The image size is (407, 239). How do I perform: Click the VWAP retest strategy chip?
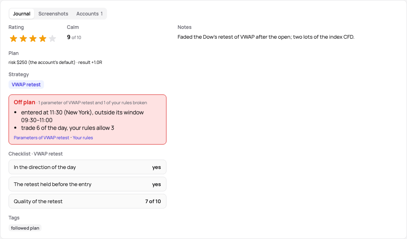click(26, 84)
